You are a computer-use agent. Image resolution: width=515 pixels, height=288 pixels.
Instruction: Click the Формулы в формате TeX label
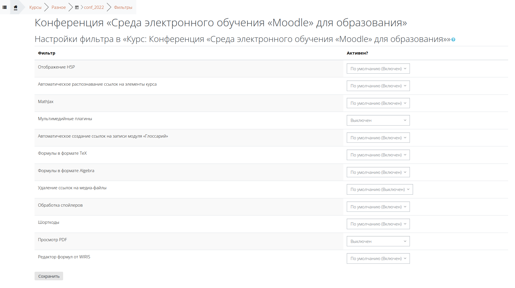click(62, 153)
